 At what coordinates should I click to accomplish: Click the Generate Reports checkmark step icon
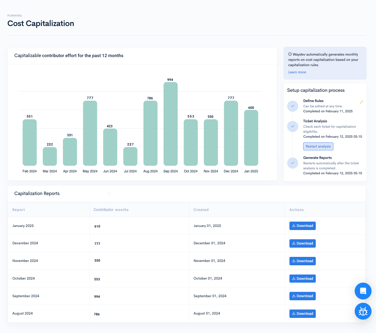click(x=293, y=163)
